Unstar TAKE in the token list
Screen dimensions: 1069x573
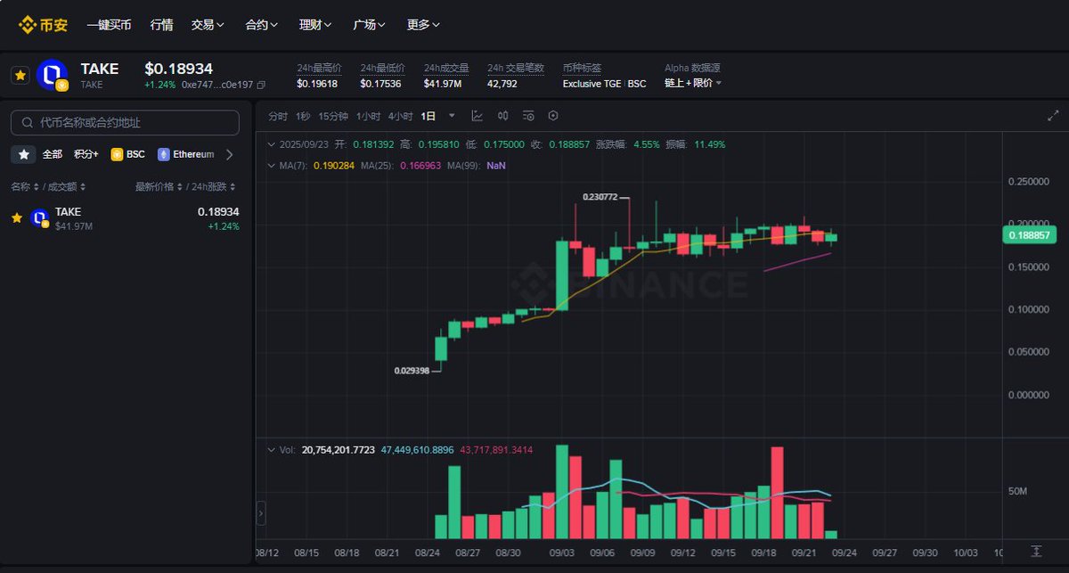coord(16,217)
